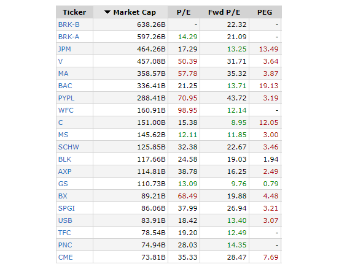Open the GS ticker link
Viewport: 339px width, 267px height.
coord(63,184)
